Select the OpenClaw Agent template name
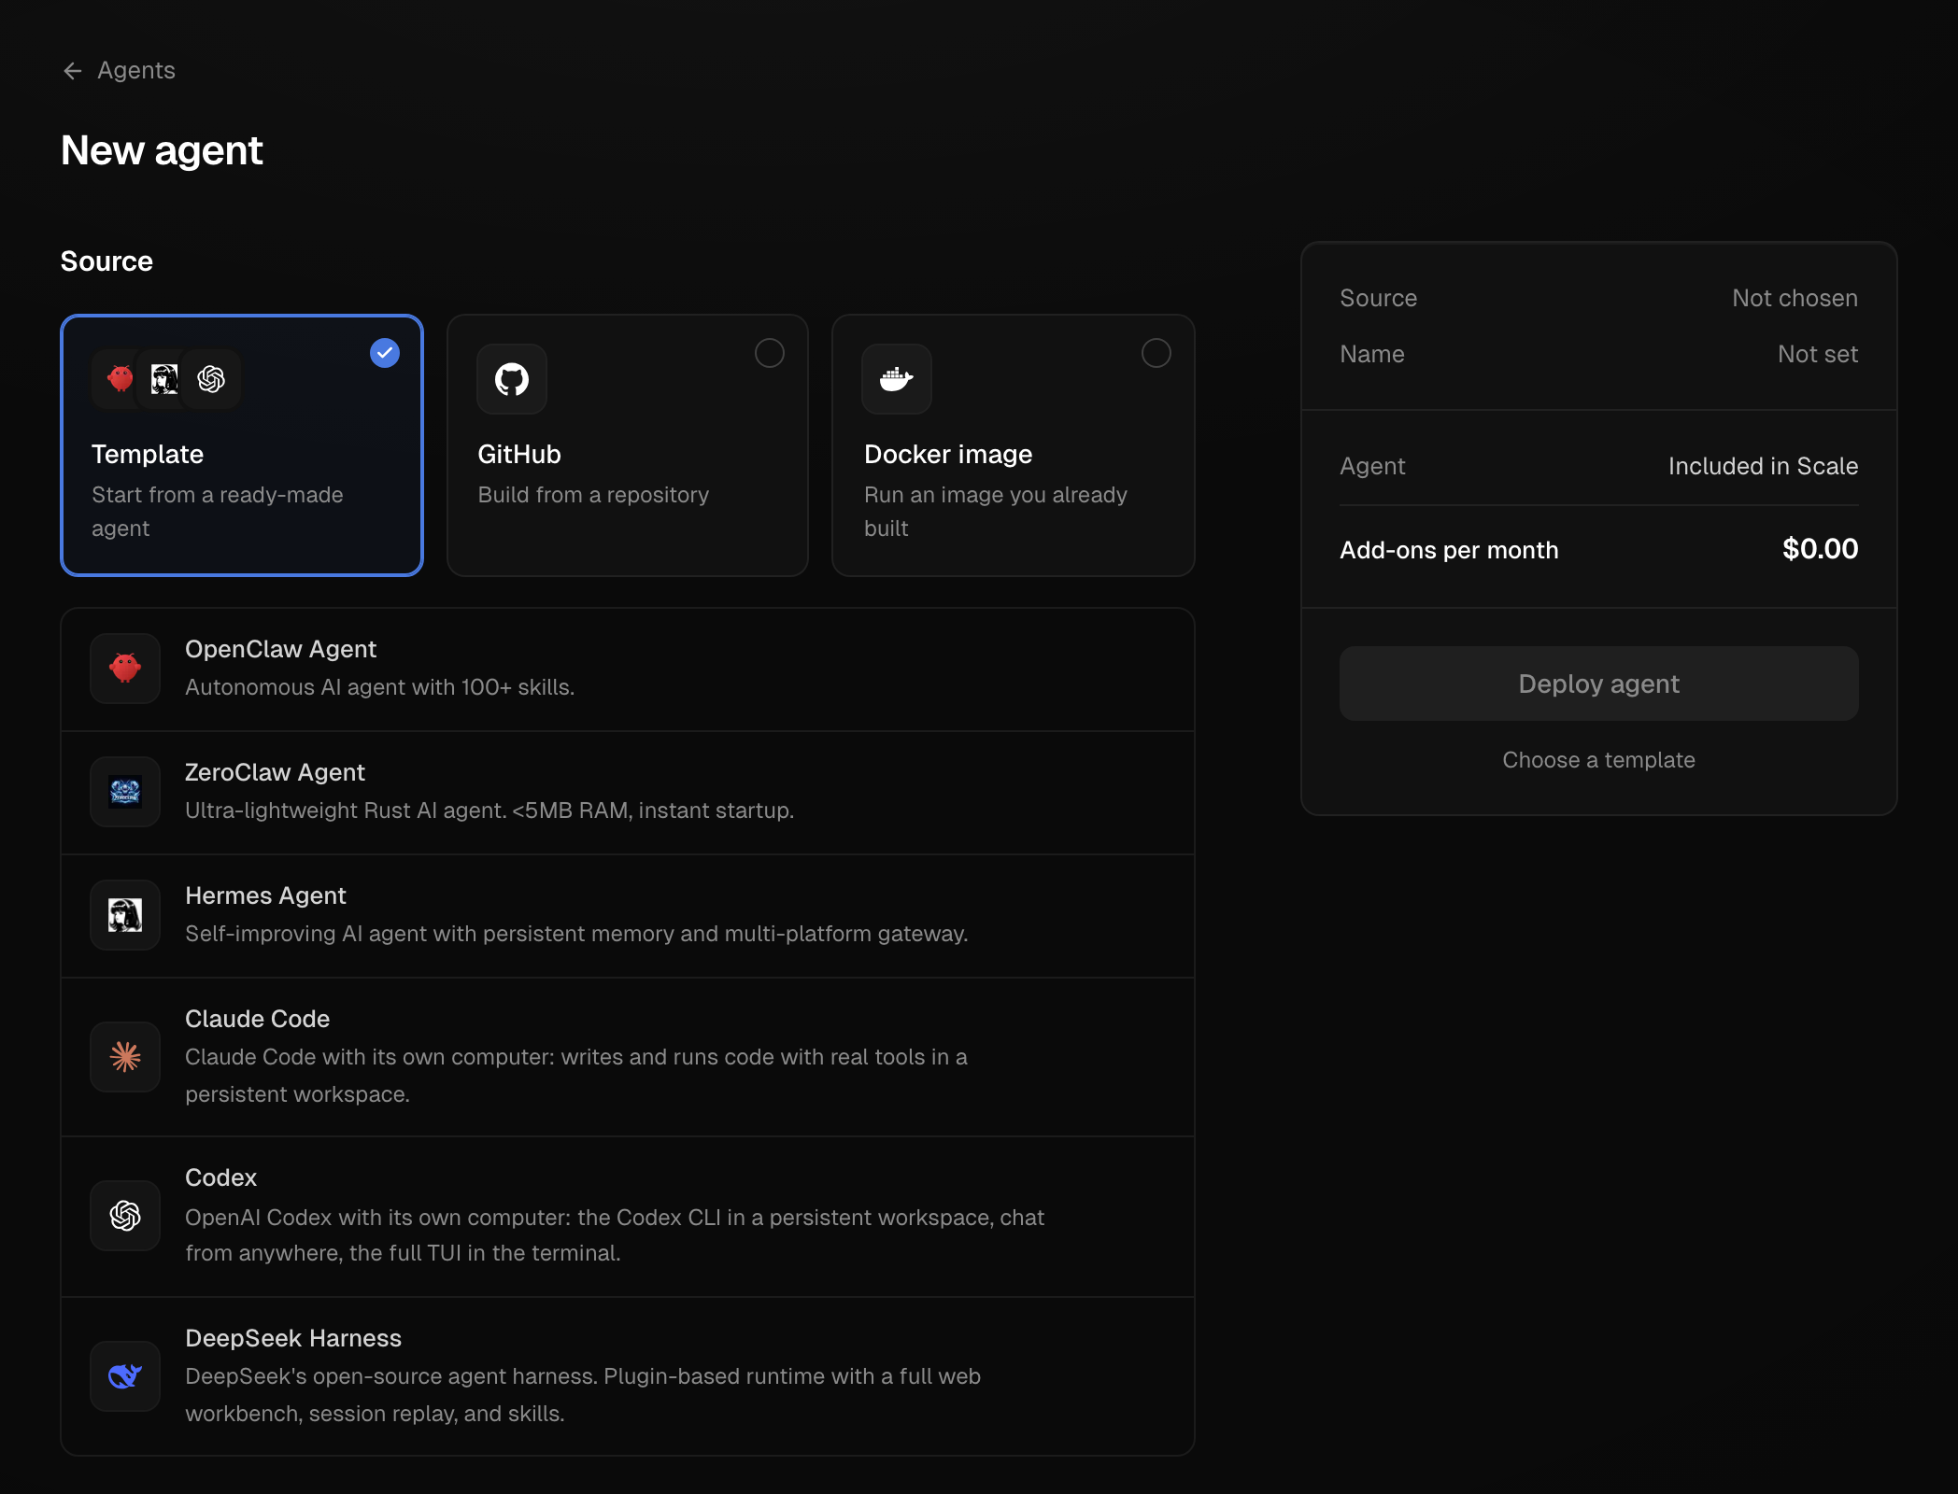 280,649
